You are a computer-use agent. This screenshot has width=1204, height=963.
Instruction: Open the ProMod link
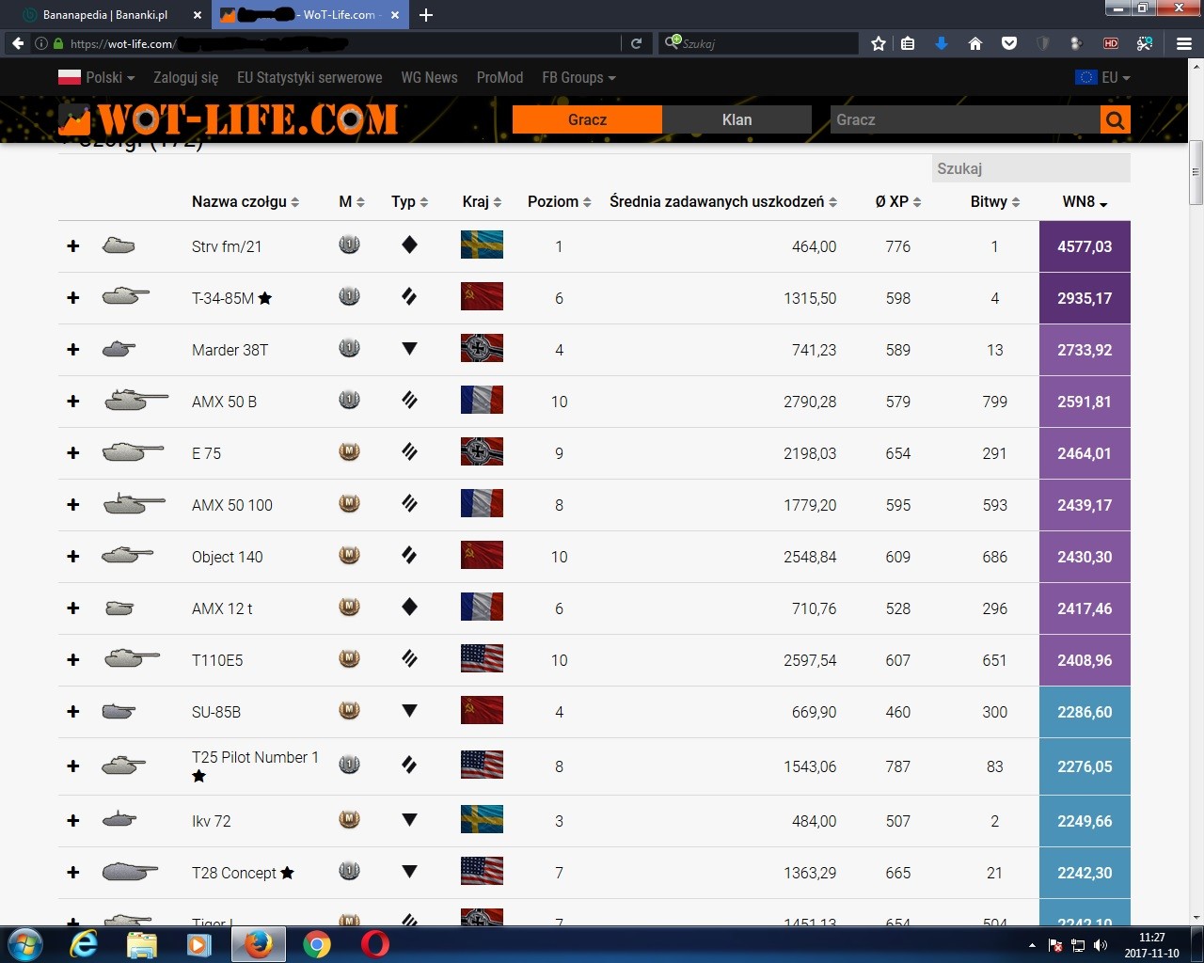(499, 77)
